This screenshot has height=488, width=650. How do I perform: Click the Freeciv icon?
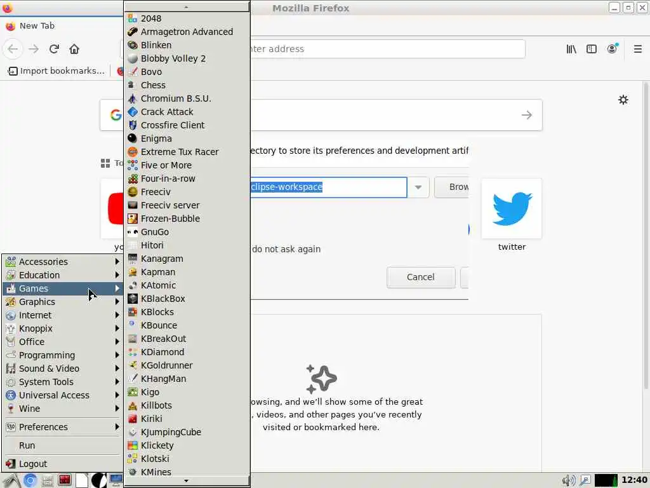click(x=133, y=192)
